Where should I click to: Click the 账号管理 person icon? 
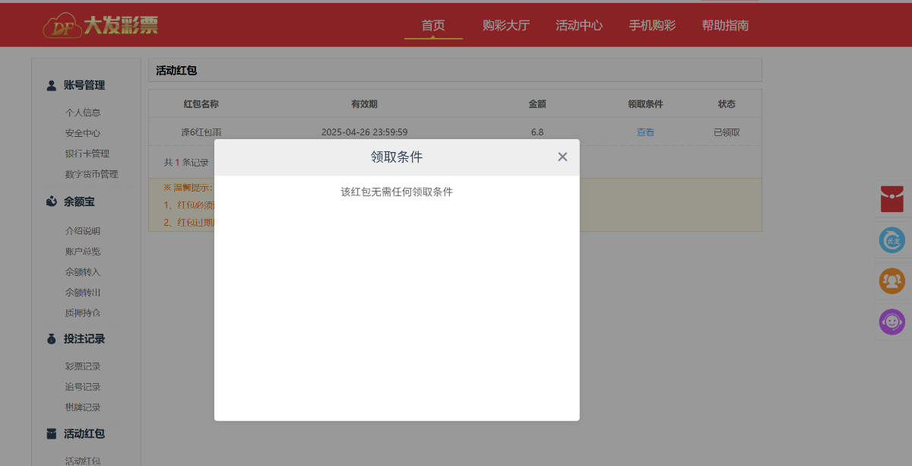coord(52,85)
